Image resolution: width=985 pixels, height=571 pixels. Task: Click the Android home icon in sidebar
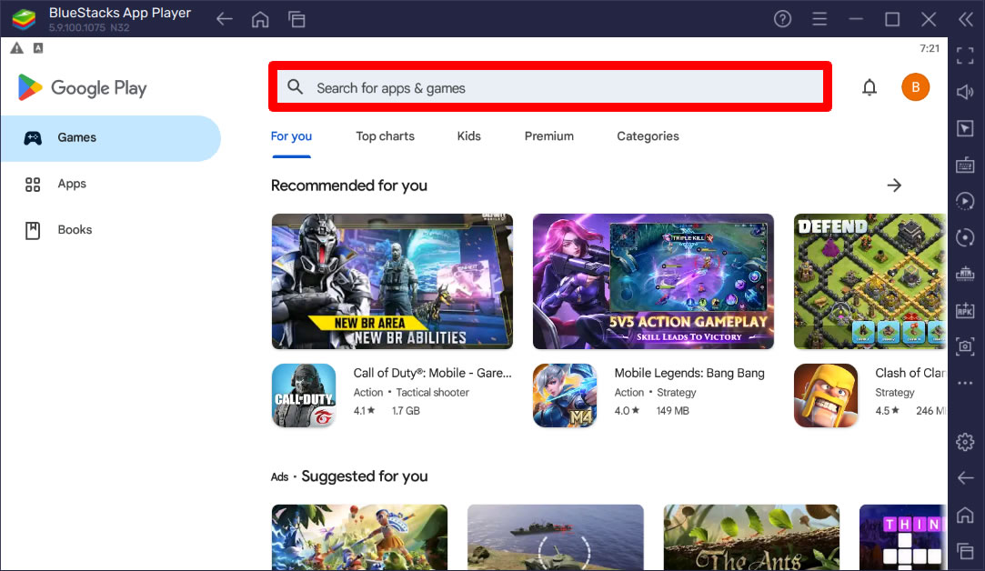[x=965, y=516]
